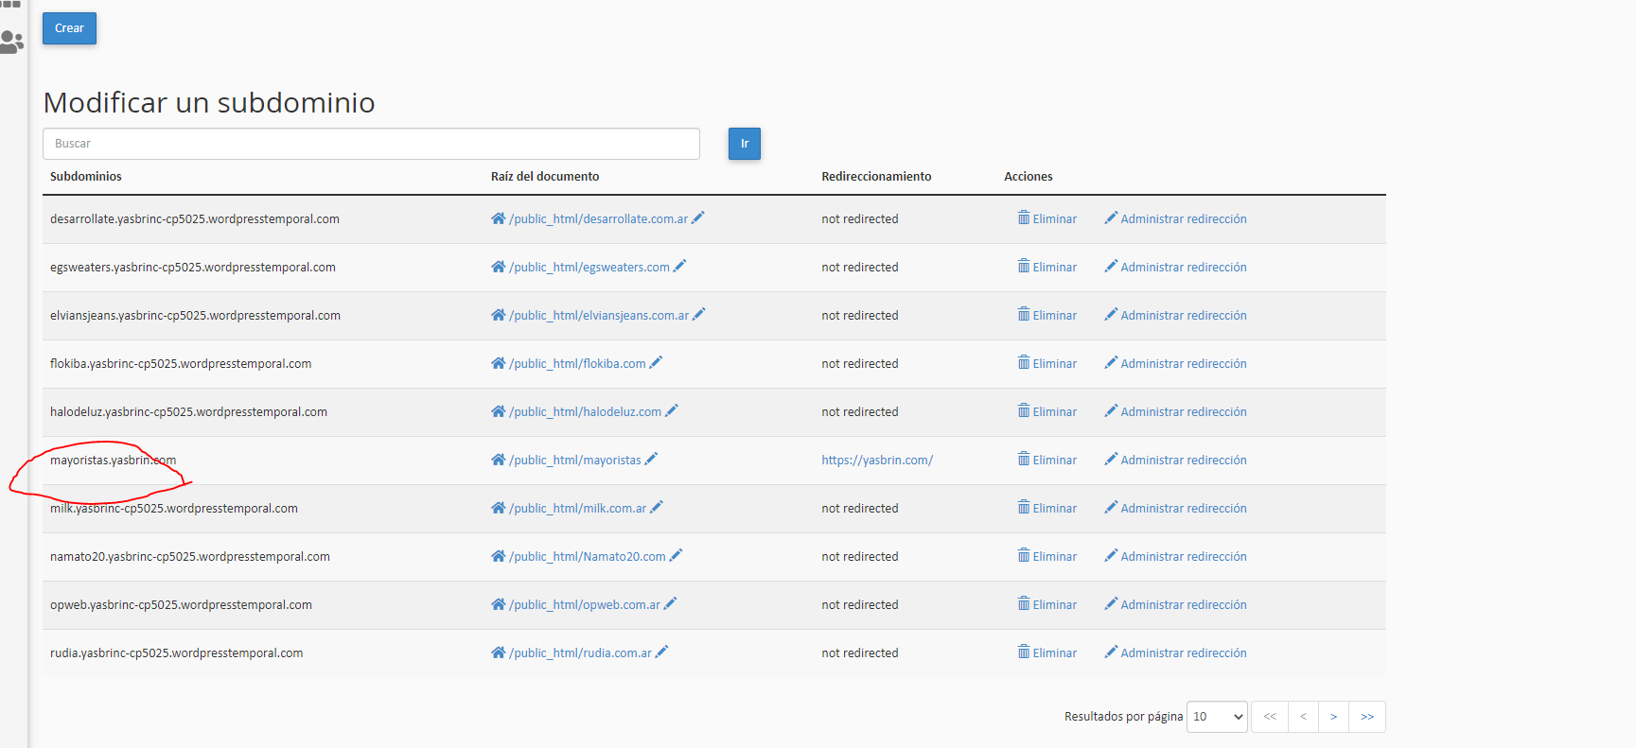The width and height of the screenshot is (1636, 748).
Task: Open home icon for desarrollate.com.ar root
Action: pyautogui.click(x=499, y=218)
